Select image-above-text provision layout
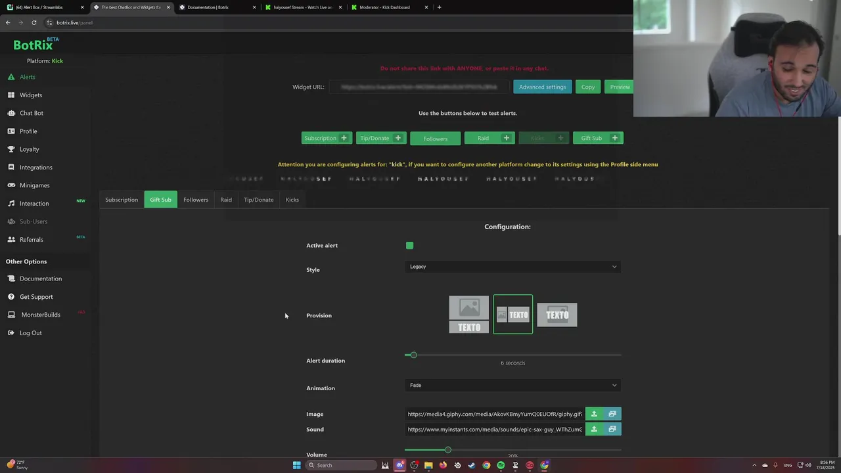Screen dimensions: 841x473 click(469, 315)
